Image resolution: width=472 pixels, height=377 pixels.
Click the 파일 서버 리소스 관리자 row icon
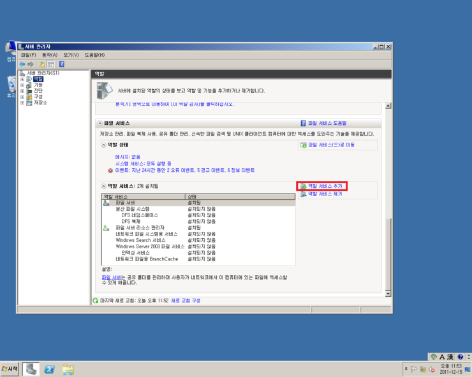(x=107, y=228)
